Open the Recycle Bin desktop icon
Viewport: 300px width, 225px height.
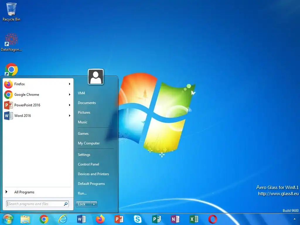(11, 12)
